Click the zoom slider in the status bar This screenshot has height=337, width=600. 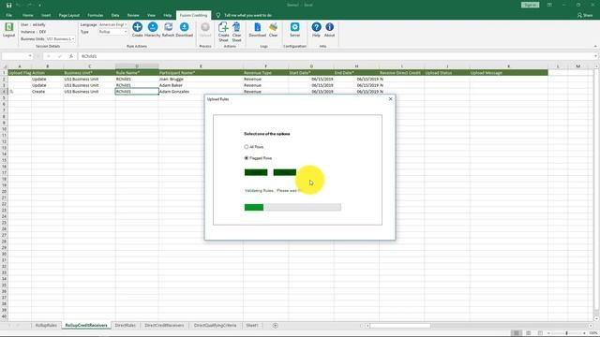pyautogui.click(x=566, y=333)
